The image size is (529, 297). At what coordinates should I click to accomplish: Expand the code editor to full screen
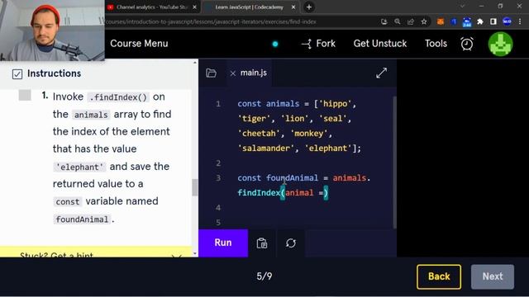click(381, 73)
